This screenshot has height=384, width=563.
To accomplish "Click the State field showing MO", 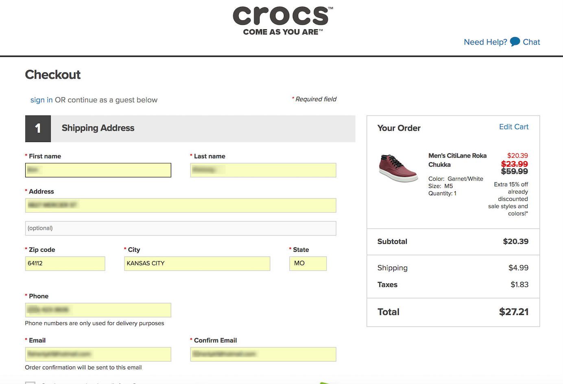I will [x=308, y=264].
